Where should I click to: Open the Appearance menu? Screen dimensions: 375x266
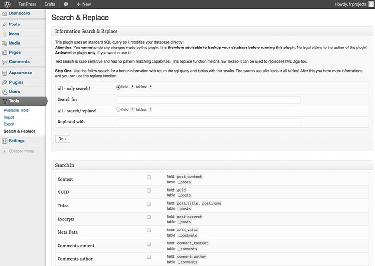click(x=20, y=73)
